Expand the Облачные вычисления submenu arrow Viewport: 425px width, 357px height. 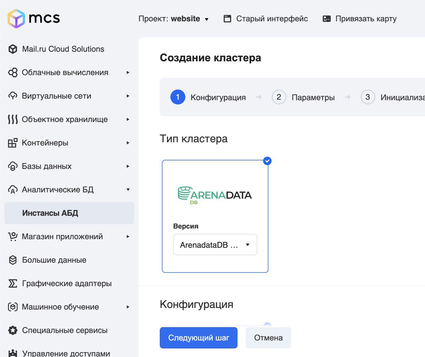click(x=128, y=72)
